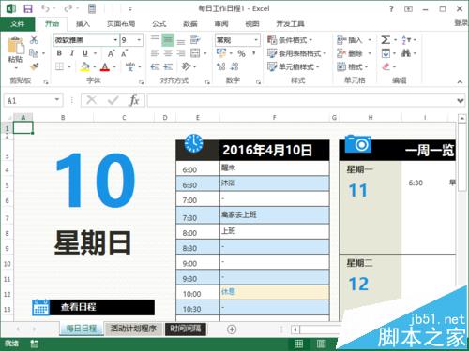Image resolution: width=469 pixels, height=351 pixels.
Task: Decrease decimal places
Action: (x=234, y=66)
